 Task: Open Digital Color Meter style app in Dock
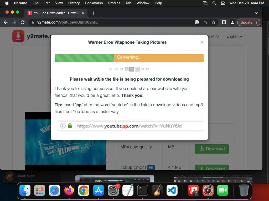(x=208, y=190)
